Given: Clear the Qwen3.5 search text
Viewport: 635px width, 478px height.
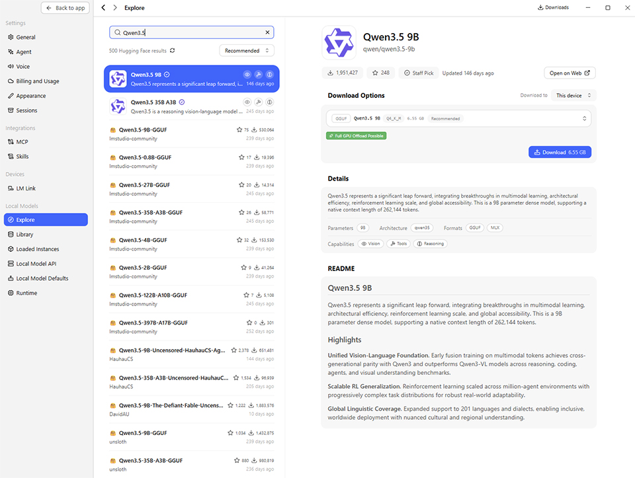Looking at the screenshot, I should [267, 32].
